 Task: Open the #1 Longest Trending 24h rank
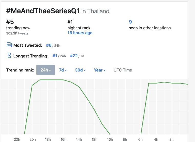[x=55, y=56]
